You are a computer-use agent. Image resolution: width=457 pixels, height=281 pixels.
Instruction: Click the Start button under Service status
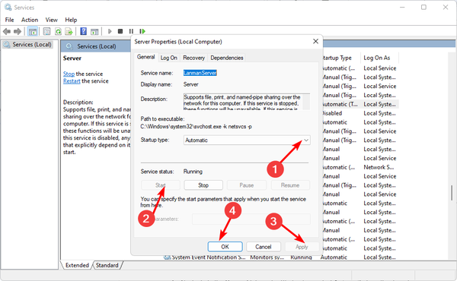160,185
